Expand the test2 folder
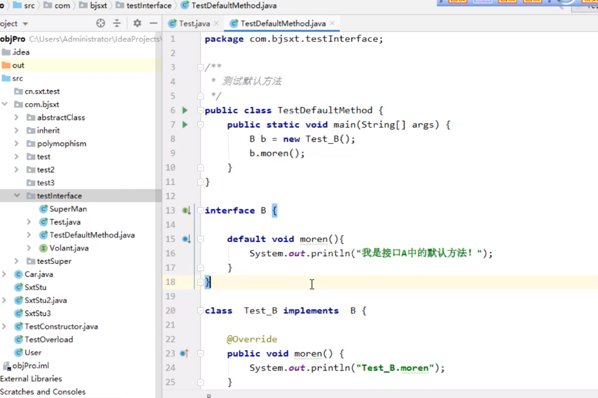Screen dimensions: 598x398 click(16, 169)
